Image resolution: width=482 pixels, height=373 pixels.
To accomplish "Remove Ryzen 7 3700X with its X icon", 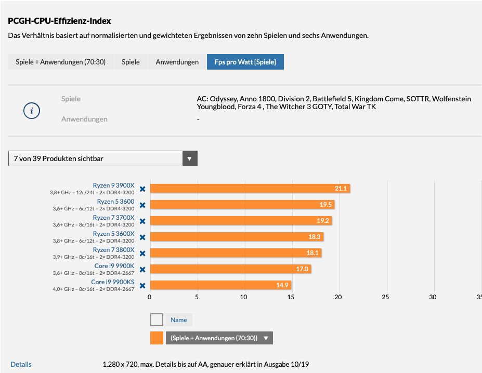I will pos(142,221).
